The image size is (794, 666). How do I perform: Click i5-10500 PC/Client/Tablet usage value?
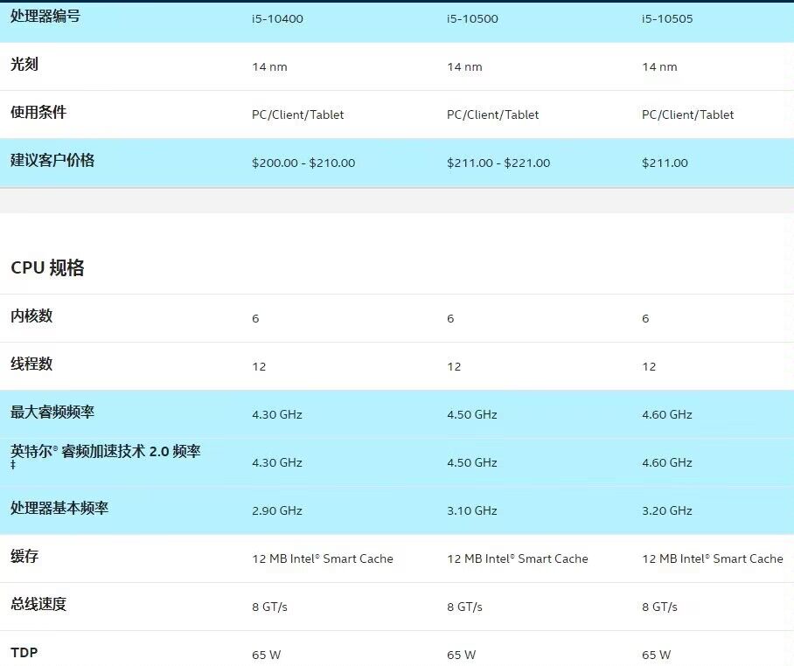click(x=492, y=114)
